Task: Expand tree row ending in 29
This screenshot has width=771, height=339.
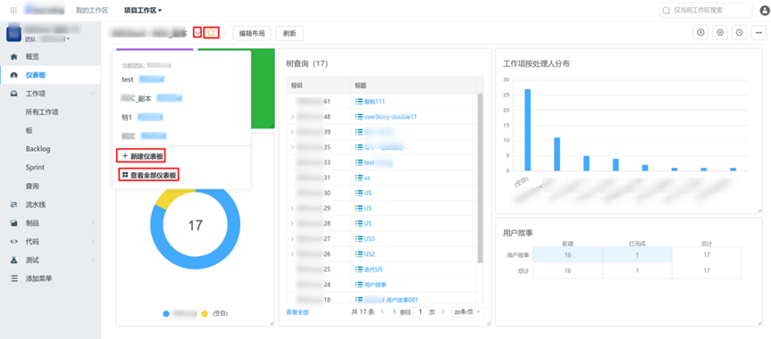Action: (x=292, y=209)
